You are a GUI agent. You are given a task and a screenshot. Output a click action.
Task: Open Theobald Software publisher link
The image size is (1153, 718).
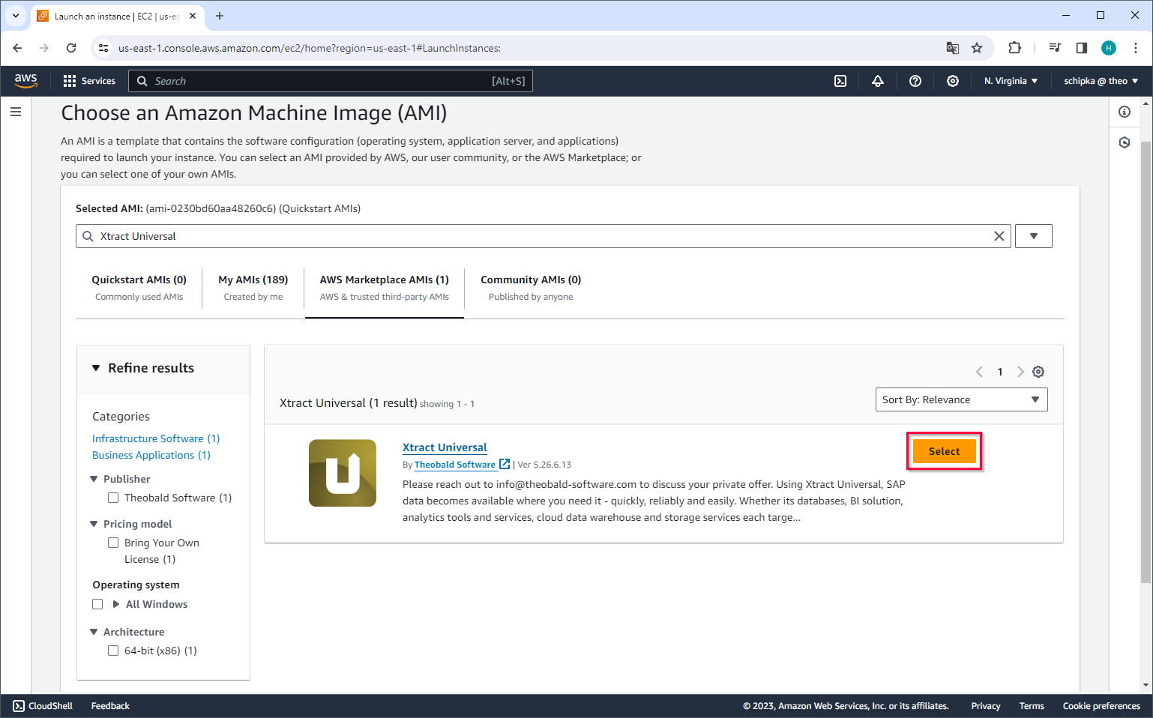point(454,465)
